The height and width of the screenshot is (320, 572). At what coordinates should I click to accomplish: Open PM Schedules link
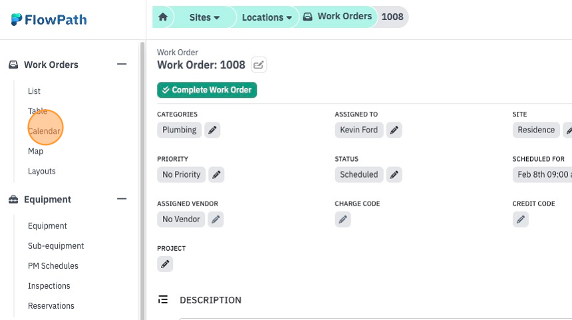tap(53, 266)
